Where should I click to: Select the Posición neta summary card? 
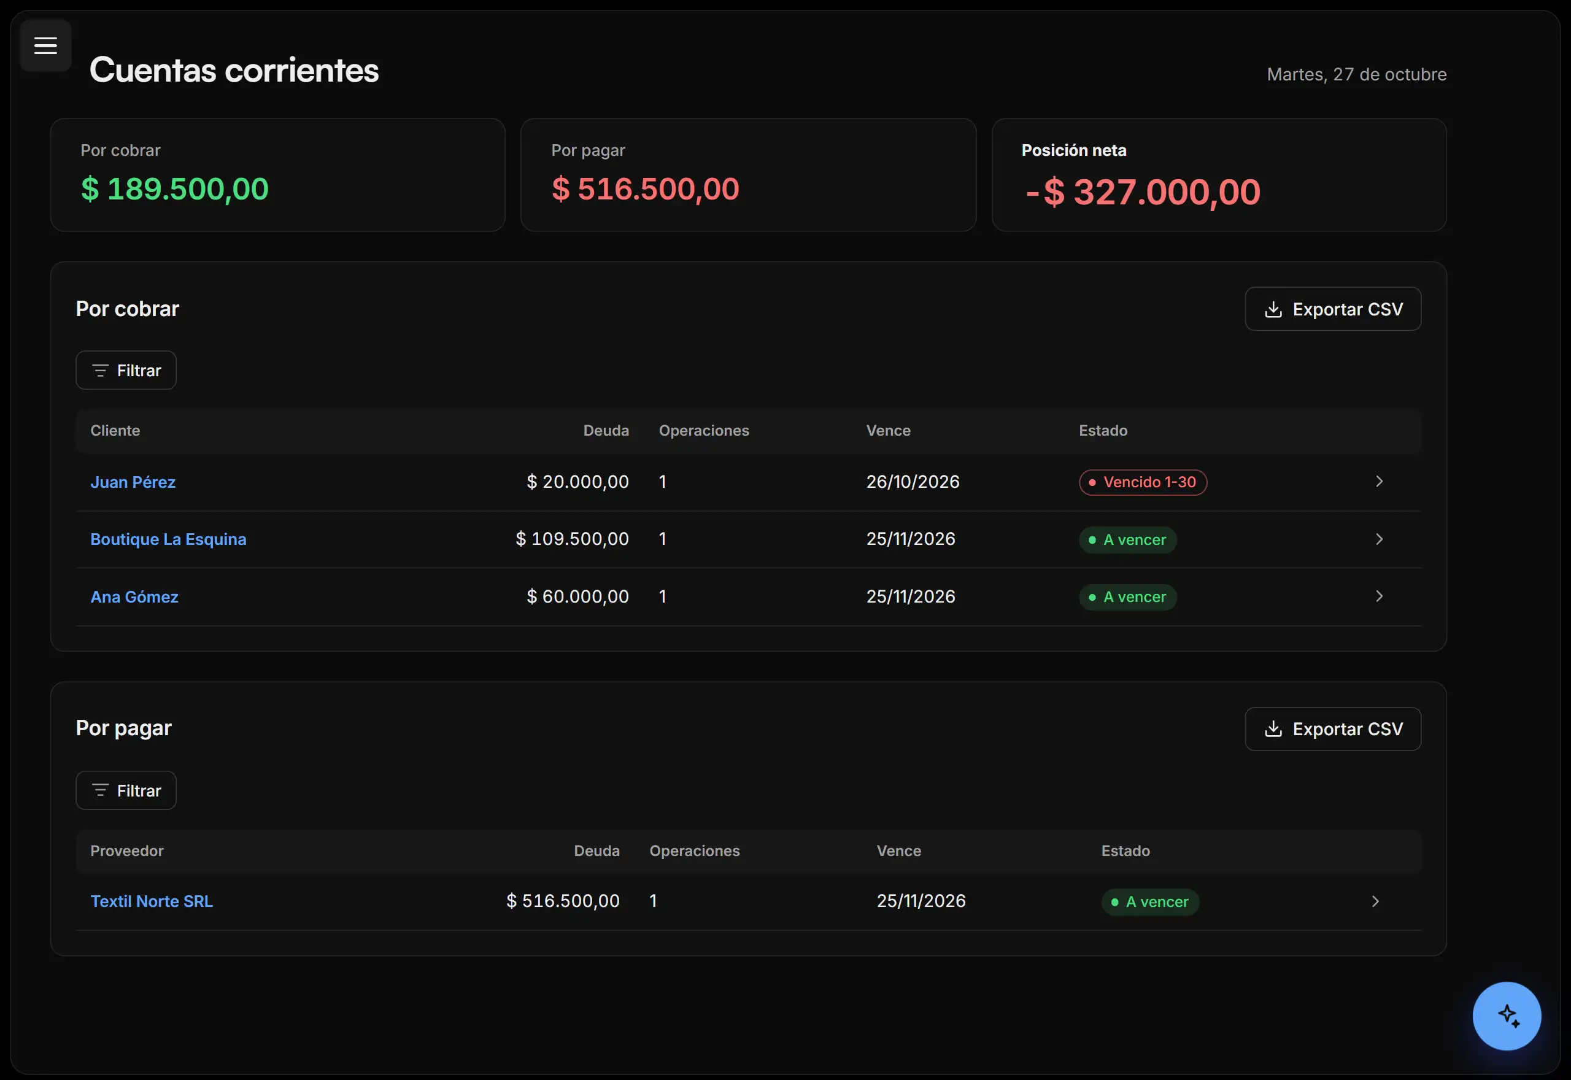1219,175
